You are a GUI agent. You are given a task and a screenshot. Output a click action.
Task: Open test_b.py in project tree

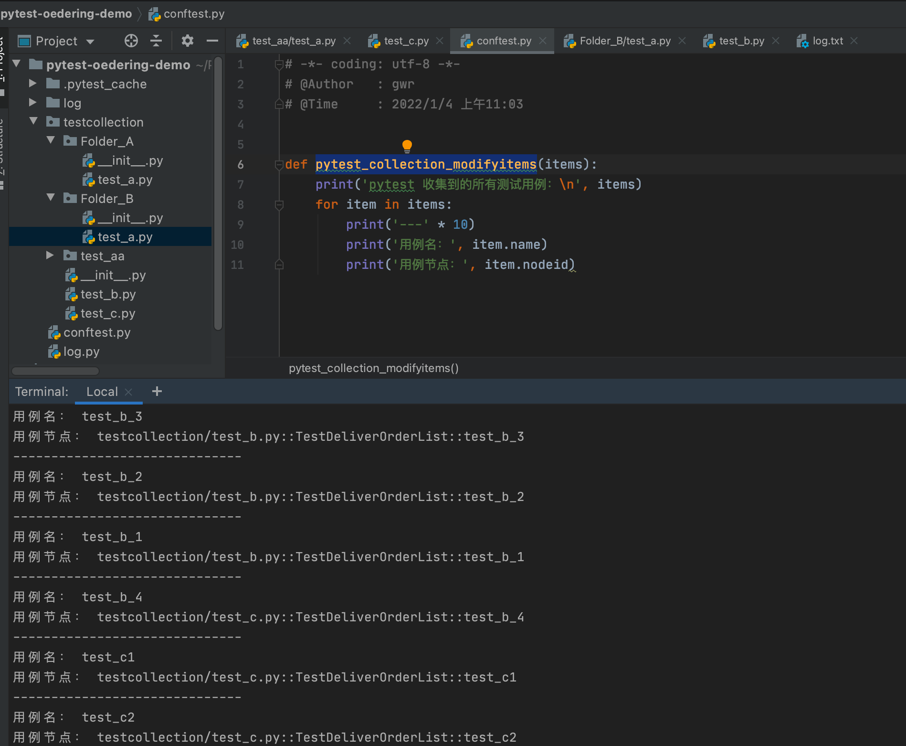(x=108, y=294)
